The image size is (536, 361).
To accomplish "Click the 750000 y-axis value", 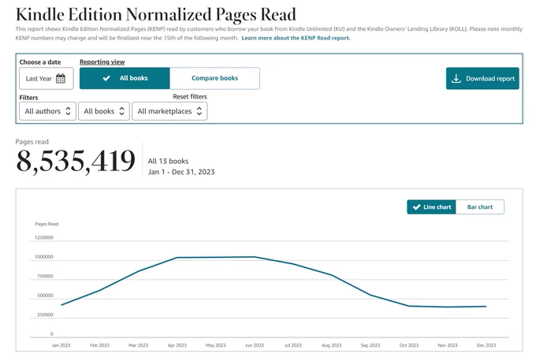I will (x=45, y=276).
